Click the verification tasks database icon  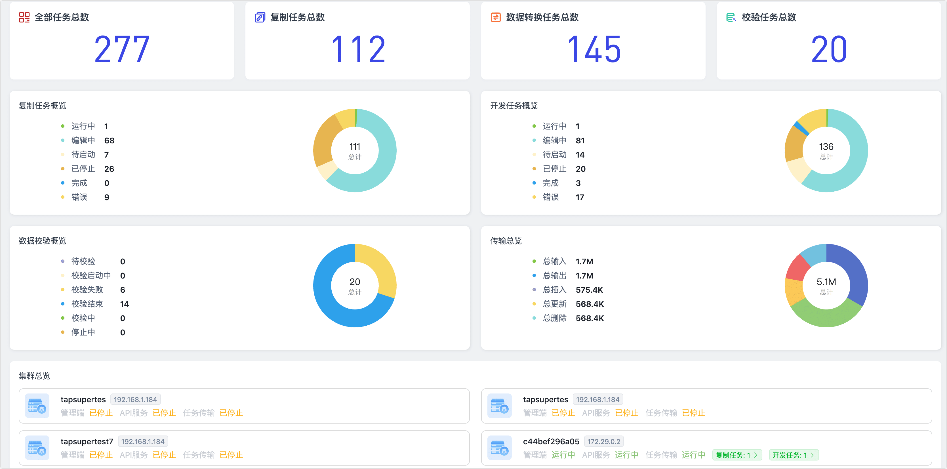coord(731,17)
